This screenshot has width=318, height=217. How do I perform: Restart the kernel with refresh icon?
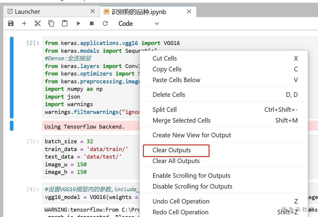105,23
